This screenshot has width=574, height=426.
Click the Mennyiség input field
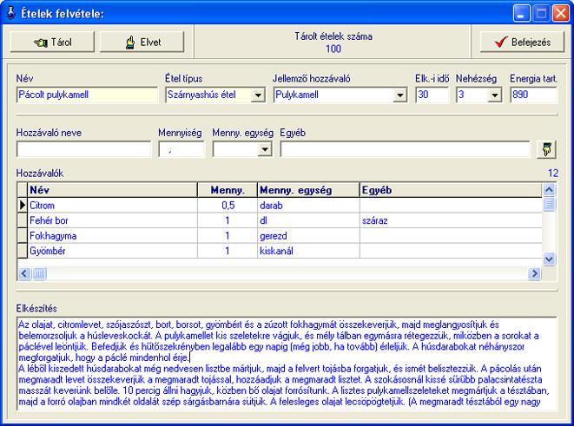click(181, 149)
